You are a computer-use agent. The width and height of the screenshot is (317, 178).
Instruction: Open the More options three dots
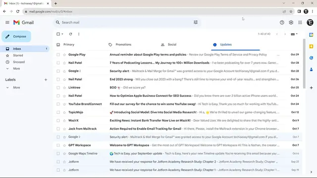[79, 34]
